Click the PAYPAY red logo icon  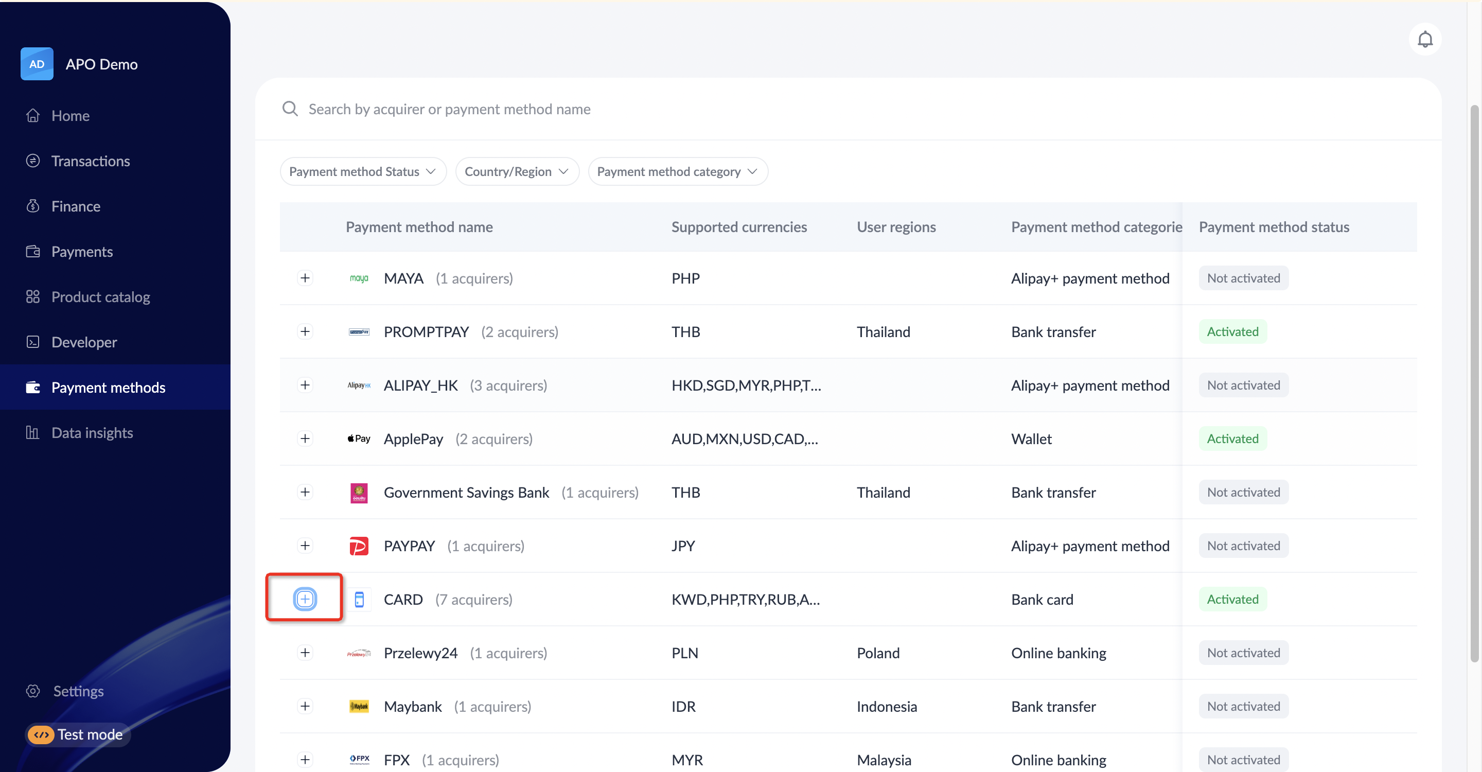(359, 546)
